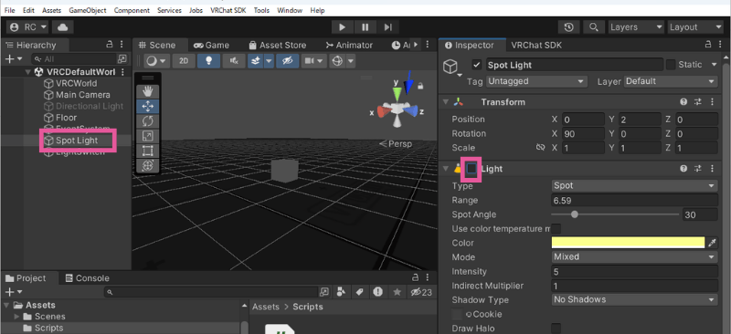Screen dimensions: 731x334
Task: Enable the Light component checkbox
Action: 471,169
